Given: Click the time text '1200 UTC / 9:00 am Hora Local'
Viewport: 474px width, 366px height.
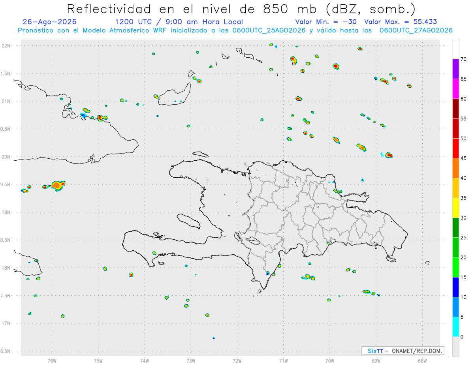Looking at the screenshot, I should tap(179, 22).
